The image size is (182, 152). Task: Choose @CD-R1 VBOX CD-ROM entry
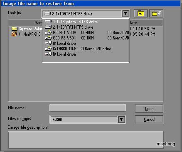86,32
